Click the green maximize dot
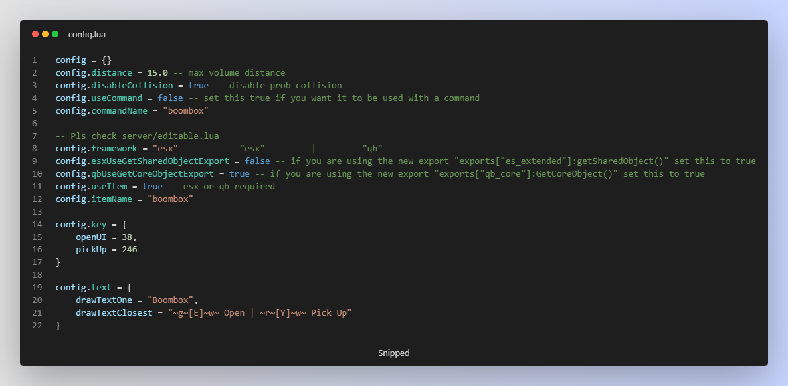Screen dimensions: 788x386 tap(55, 34)
